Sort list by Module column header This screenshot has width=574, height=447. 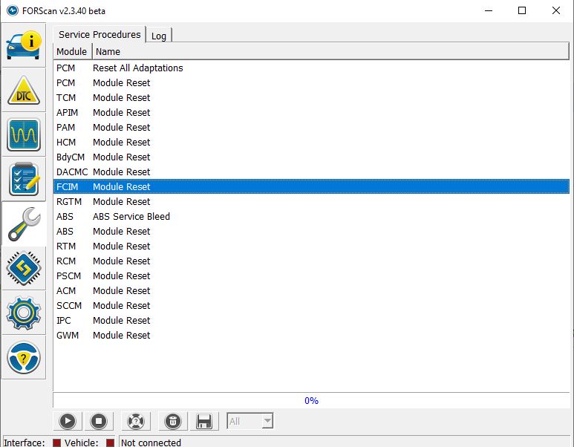(72, 51)
